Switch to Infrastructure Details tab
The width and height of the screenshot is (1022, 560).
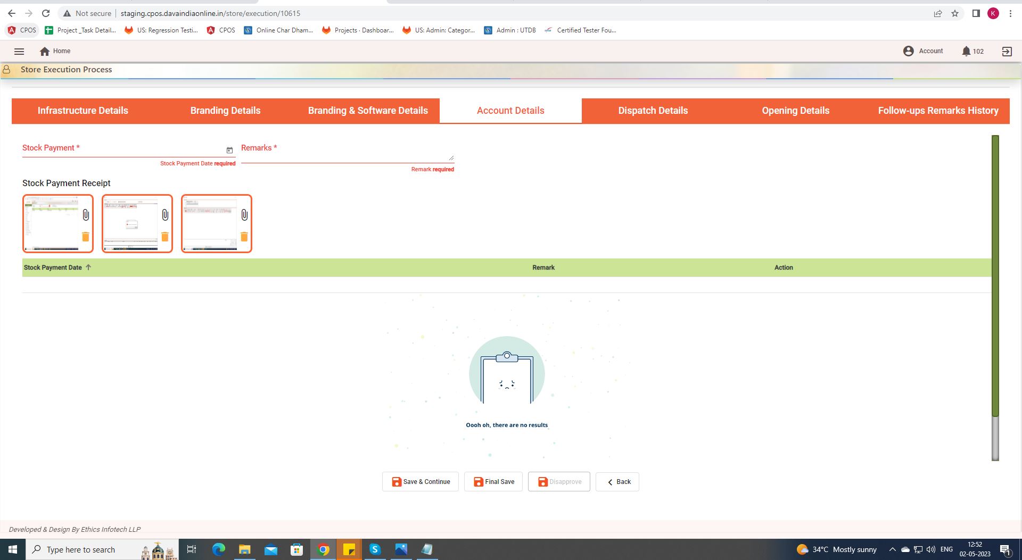pyautogui.click(x=83, y=111)
